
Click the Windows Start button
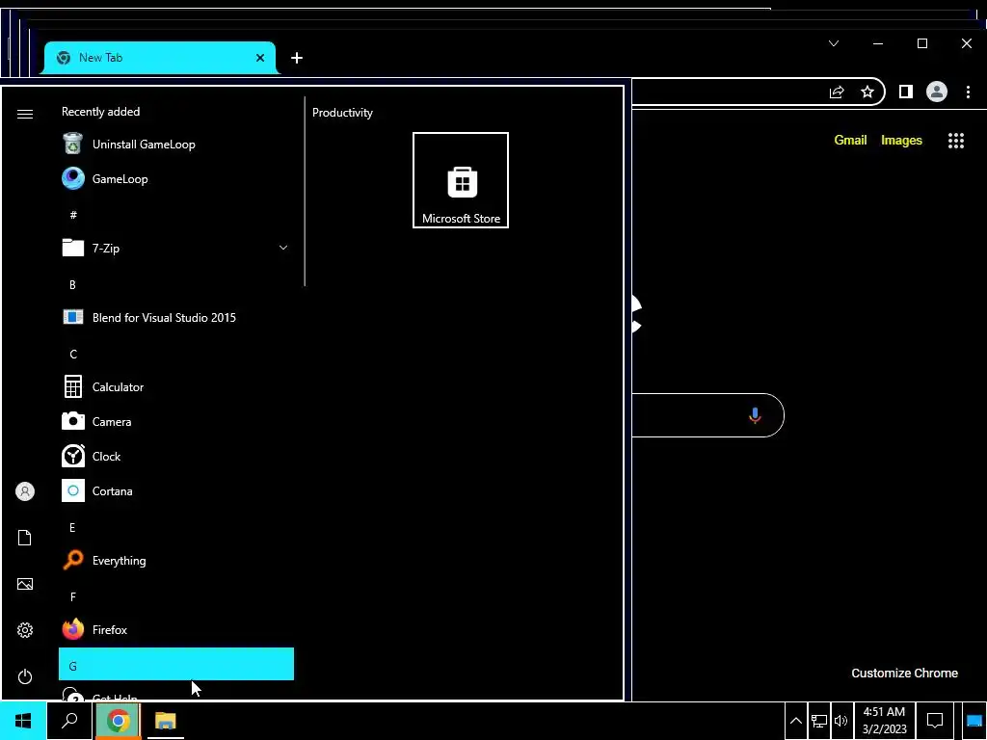23,721
